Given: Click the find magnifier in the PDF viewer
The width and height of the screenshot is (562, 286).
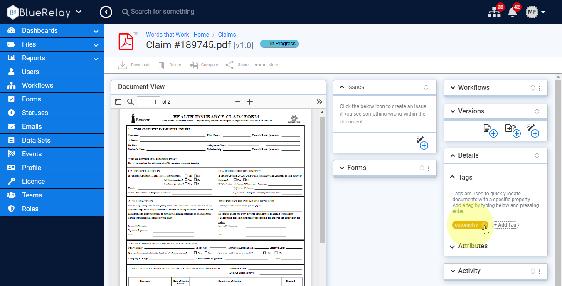Looking at the screenshot, I should [131, 102].
